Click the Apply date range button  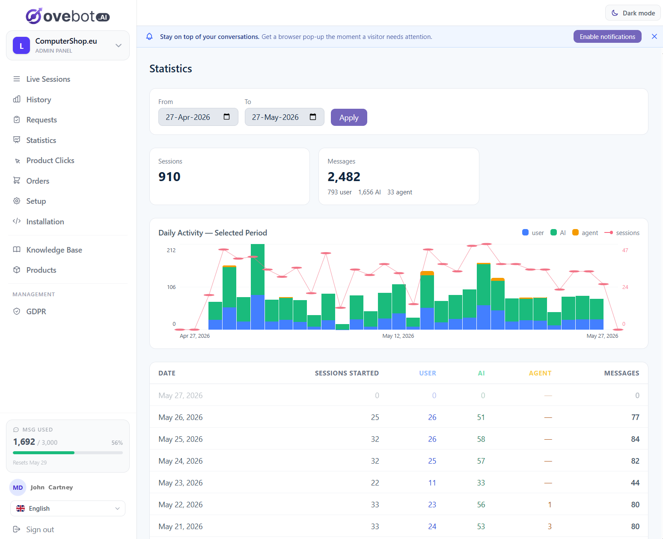coord(349,117)
